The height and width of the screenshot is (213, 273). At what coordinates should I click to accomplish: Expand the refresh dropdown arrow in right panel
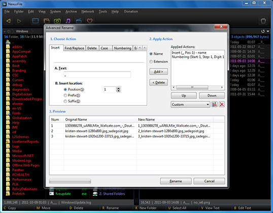(268, 31)
